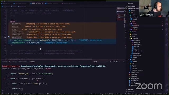Click the lightbulb quick-fix icon on line 35
This screenshot has height=95, width=169.
click(9, 37)
